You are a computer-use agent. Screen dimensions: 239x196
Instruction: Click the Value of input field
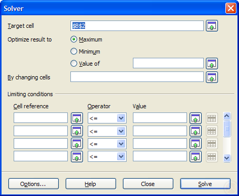point(168,63)
